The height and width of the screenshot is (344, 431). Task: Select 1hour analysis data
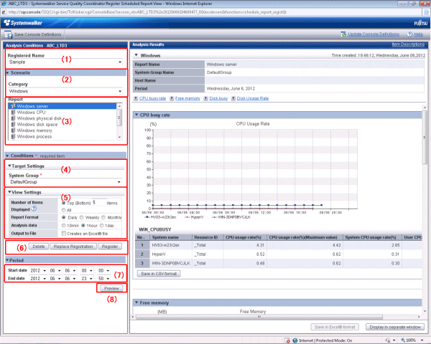pyautogui.click(x=83, y=226)
